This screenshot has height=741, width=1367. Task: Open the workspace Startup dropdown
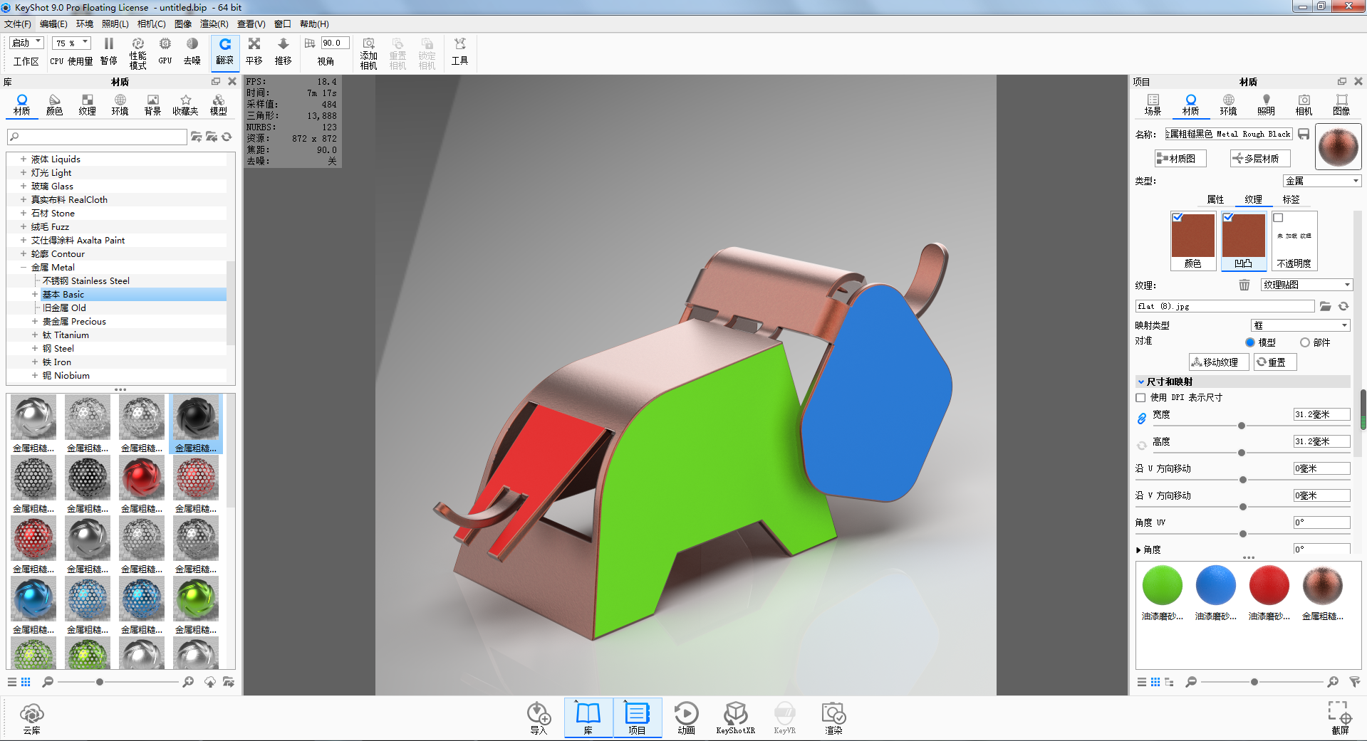(x=27, y=43)
